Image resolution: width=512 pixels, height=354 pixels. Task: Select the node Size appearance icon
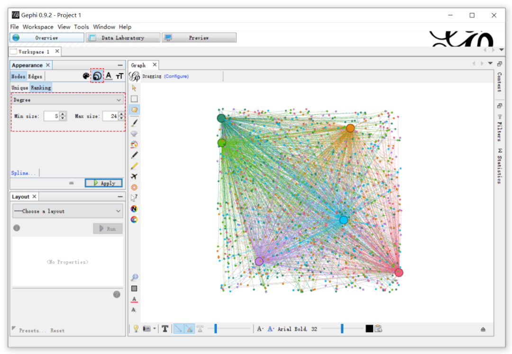tap(97, 76)
